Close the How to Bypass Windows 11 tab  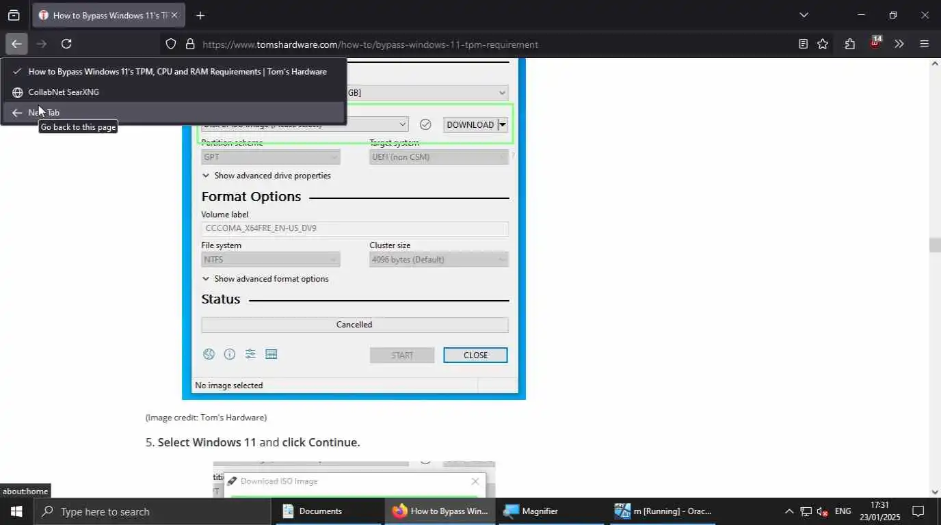(174, 15)
